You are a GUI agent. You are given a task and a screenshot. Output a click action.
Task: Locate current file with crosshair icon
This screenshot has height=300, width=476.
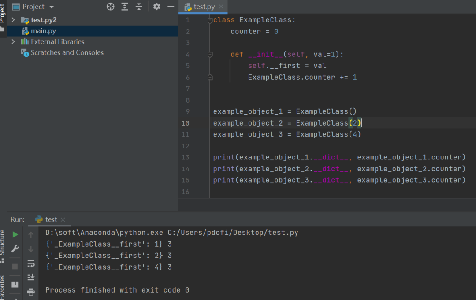[x=111, y=7]
